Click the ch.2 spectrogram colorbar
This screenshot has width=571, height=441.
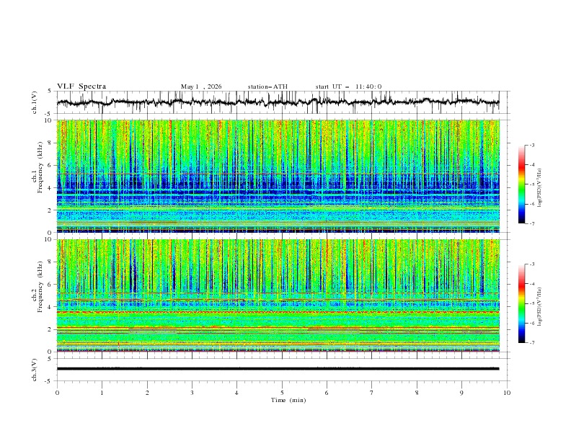(x=521, y=303)
